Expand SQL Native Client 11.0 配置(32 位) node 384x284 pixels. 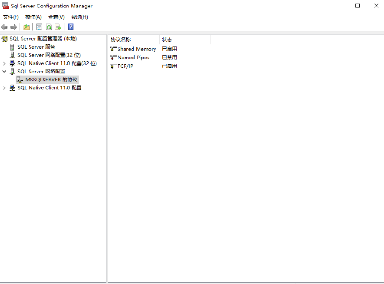pos(4,63)
